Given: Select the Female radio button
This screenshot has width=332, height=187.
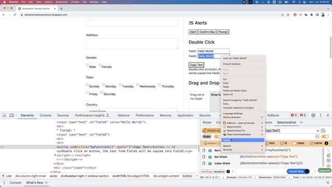Looking at the screenshot, I should click(100, 65).
